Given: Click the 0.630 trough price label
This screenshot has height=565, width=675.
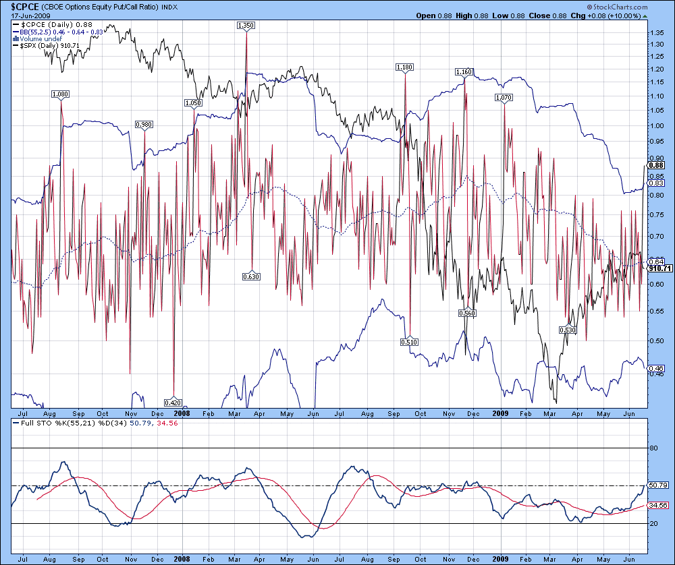Looking at the screenshot, I should pos(251,276).
